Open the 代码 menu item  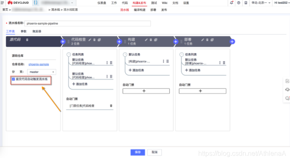coord(125,3)
